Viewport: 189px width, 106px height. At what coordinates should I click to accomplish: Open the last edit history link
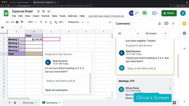(107, 16)
